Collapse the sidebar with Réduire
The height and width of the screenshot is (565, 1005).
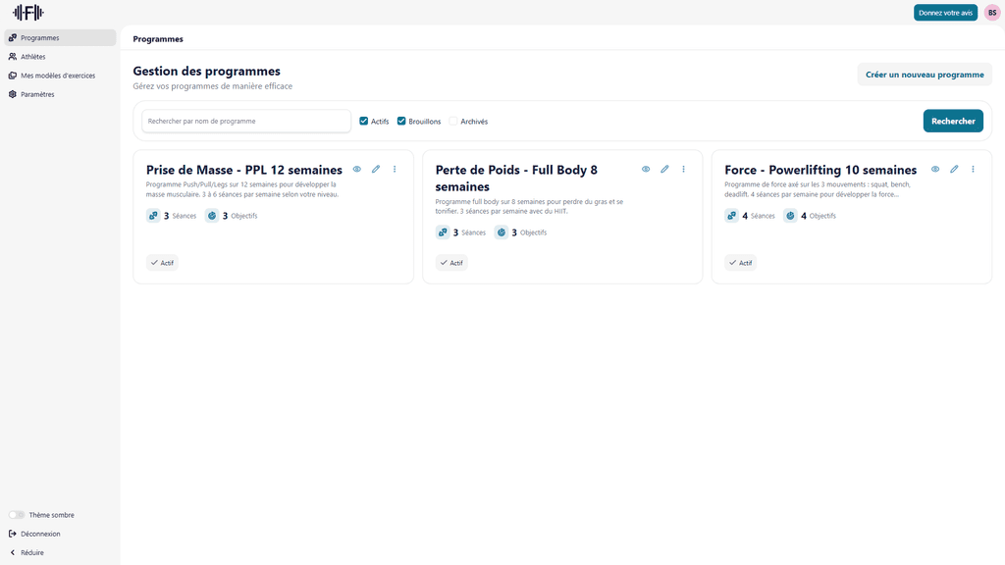pyautogui.click(x=26, y=552)
